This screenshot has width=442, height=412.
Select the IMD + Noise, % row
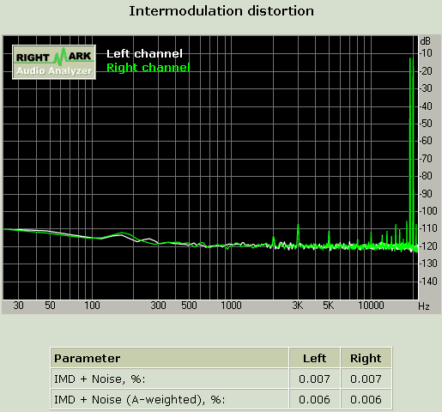click(x=221, y=379)
